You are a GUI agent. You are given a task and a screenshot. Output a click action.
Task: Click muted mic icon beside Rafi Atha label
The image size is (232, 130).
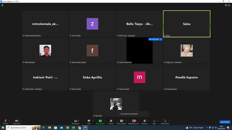coord(94,116)
